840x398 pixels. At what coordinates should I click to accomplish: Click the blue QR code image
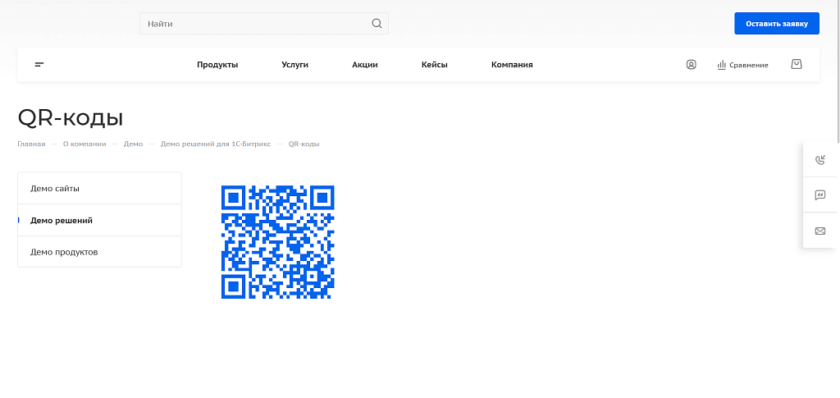pos(278,242)
